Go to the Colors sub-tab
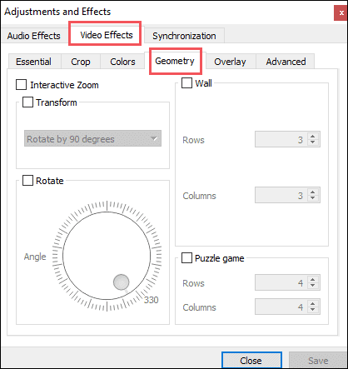The image size is (348, 369). (122, 62)
